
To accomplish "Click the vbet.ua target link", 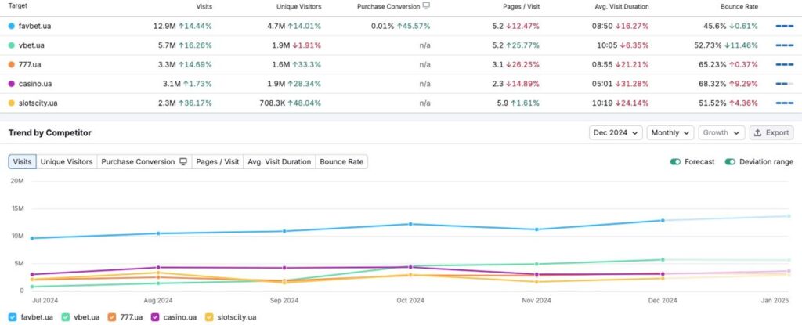I will 31,45.
